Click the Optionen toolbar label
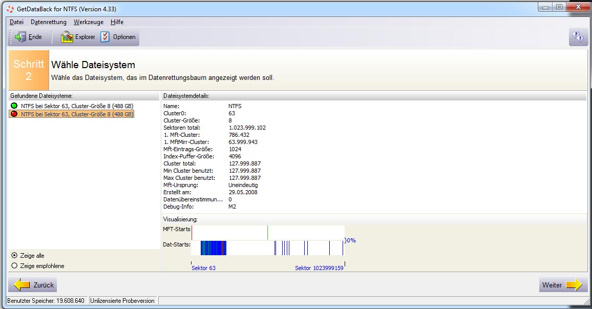Screen dimensions: 592x309 [x=124, y=37]
